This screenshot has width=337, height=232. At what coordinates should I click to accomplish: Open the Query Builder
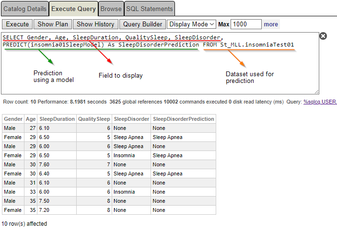click(142, 24)
